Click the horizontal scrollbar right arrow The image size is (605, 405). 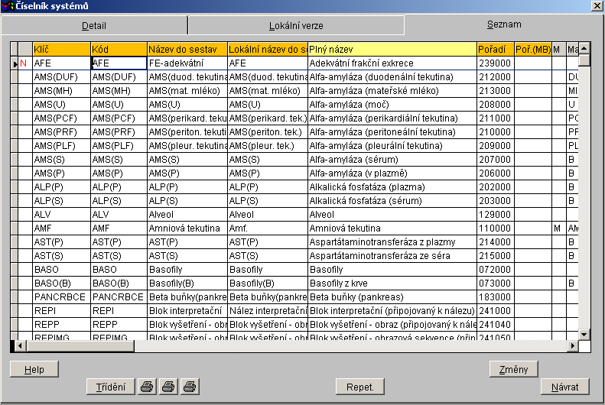coord(572,346)
